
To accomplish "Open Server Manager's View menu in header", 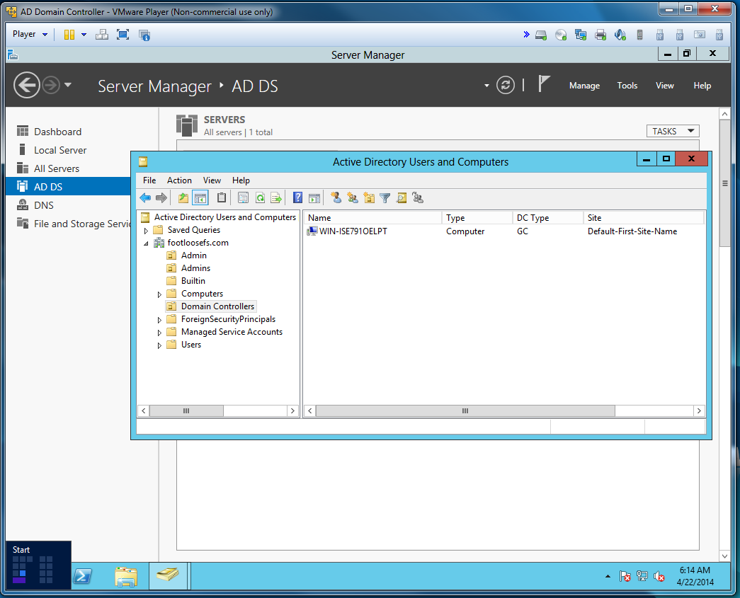I will tap(664, 86).
